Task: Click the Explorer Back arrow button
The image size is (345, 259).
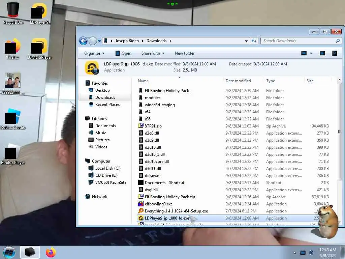Action: coord(83,41)
